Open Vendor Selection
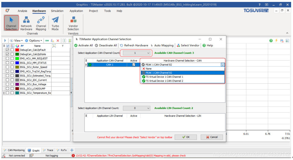 73,23
